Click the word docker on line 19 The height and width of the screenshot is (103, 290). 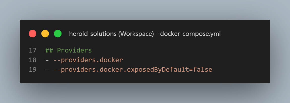point(111,69)
